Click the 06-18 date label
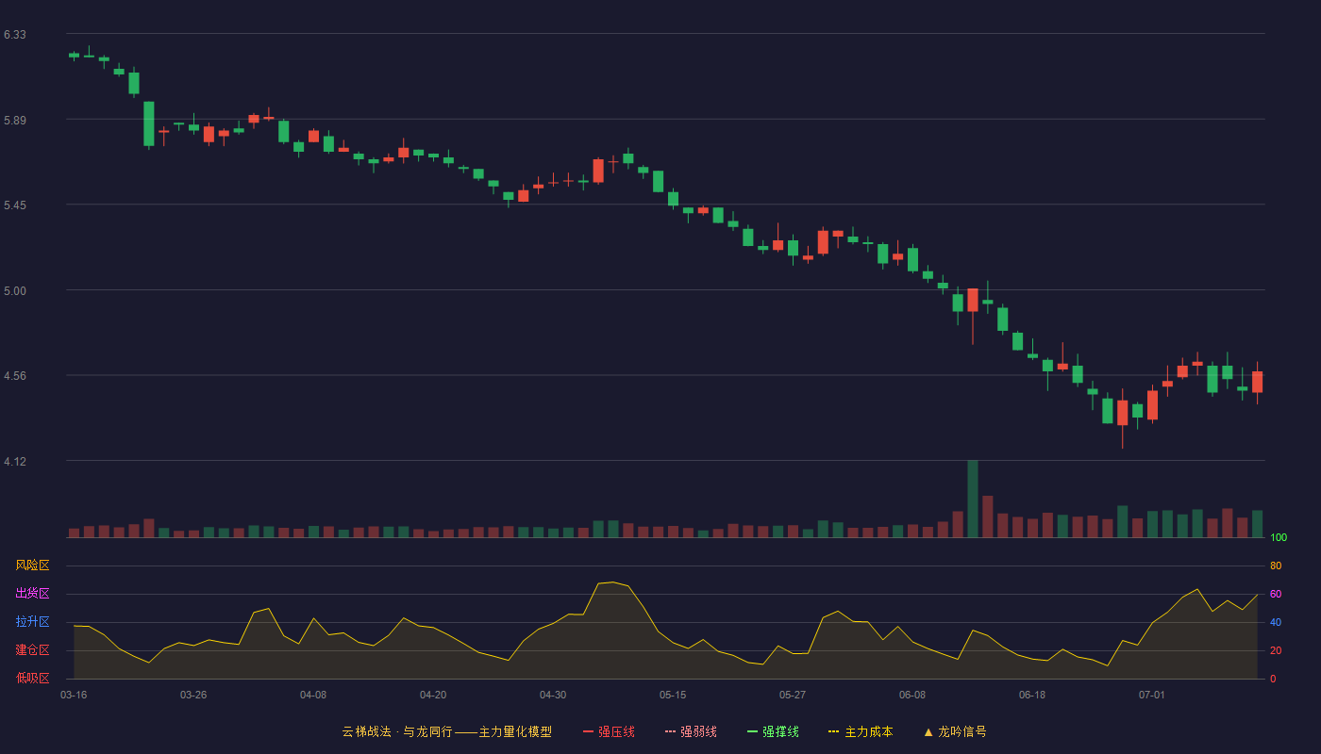 click(x=1032, y=695)
